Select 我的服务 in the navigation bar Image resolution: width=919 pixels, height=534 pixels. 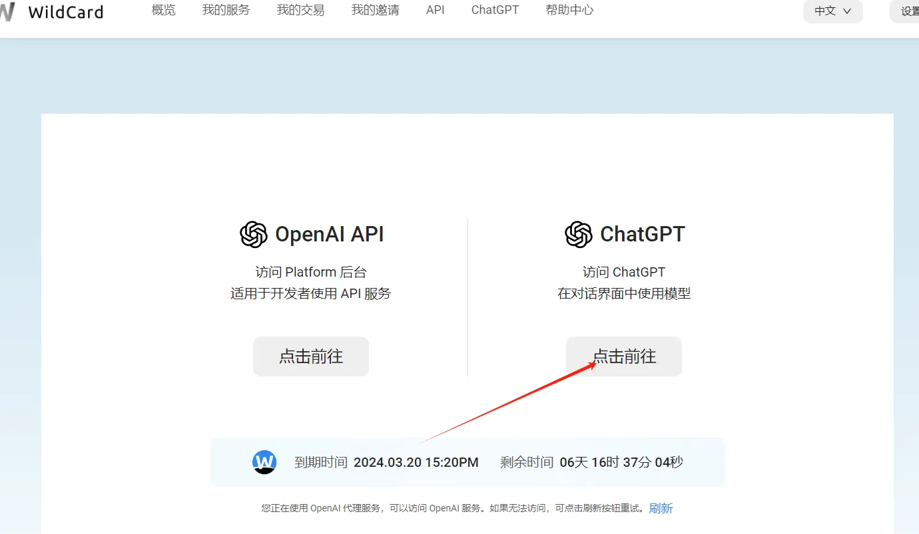[226, 10]
